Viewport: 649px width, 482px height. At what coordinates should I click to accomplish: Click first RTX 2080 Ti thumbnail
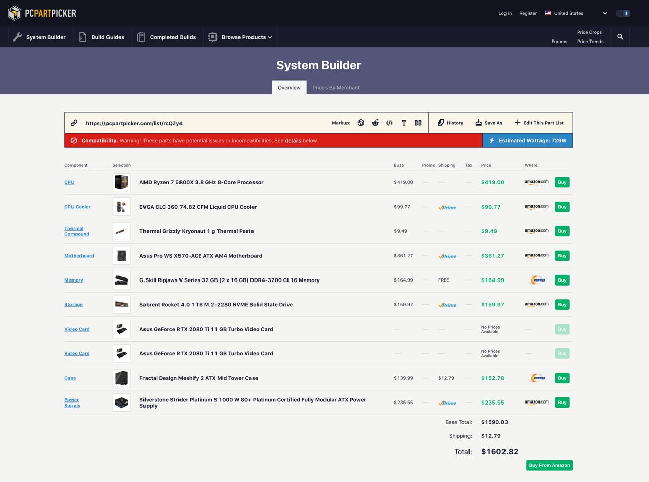(121, 329)
